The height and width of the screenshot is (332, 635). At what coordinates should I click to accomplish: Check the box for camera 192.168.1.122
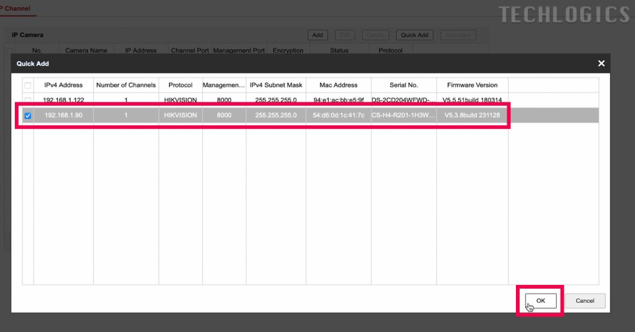tap(27, 100)
